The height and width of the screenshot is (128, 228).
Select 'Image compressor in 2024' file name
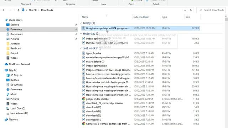108,70
